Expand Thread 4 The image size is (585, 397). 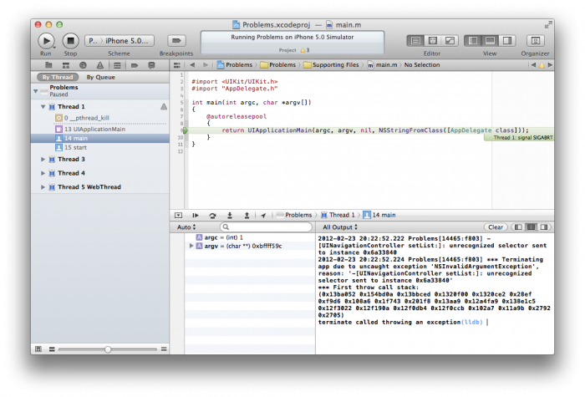43,173
